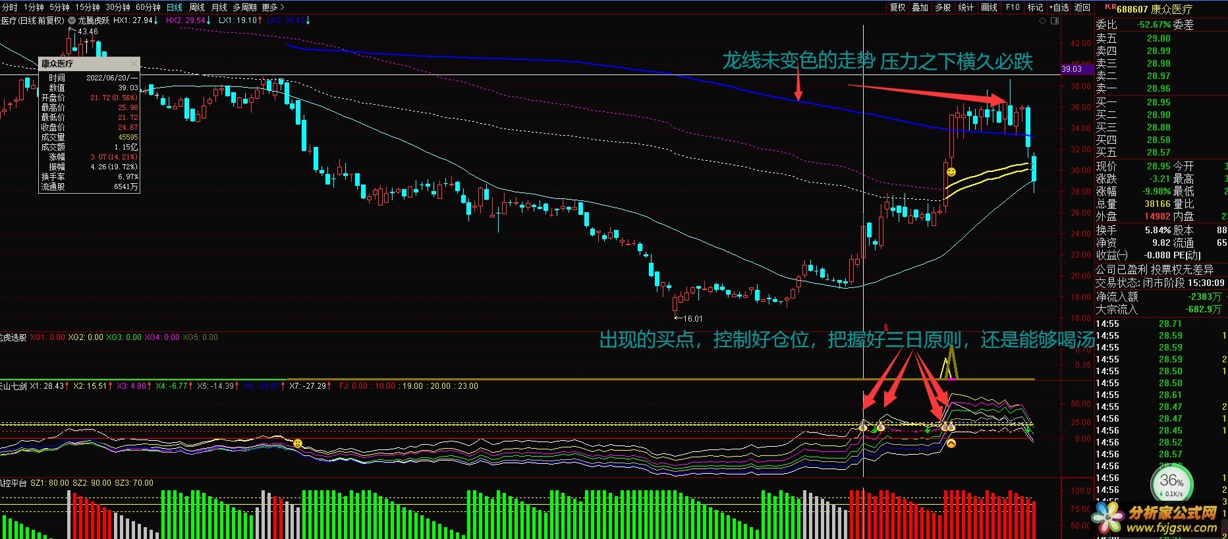Click the 卖一 28.96 order book row
The width and height of the screenshot is (1228, 539).
(1159, 88)
